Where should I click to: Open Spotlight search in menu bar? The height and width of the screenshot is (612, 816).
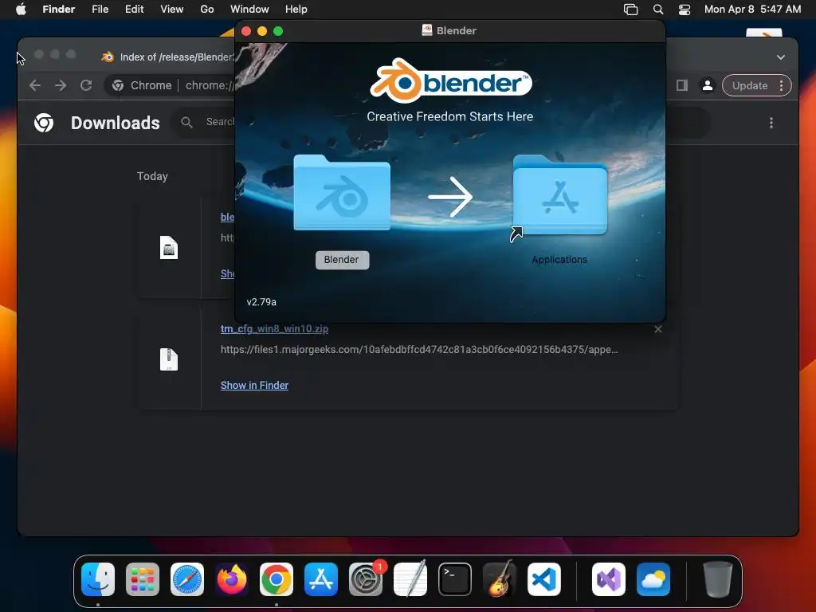click(657, 10)
